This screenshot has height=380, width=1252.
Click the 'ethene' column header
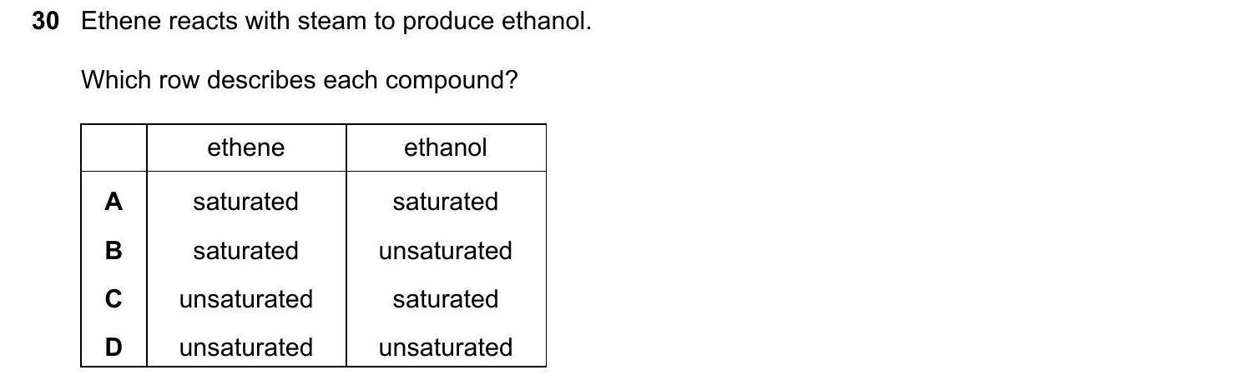click(245, 148)
